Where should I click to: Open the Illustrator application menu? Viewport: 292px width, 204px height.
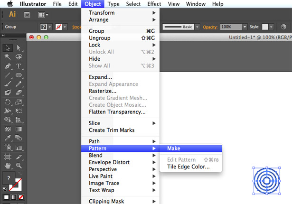[33, 4]
